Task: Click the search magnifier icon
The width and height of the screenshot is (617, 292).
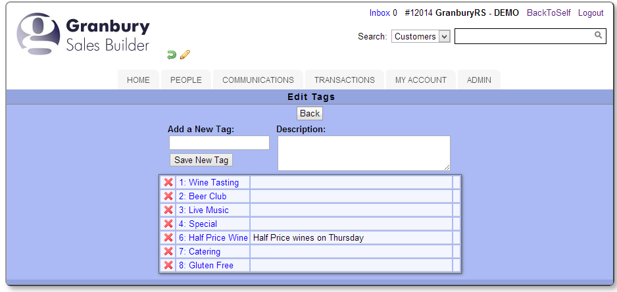Action: pyautogui.click(x=598, y=36)
